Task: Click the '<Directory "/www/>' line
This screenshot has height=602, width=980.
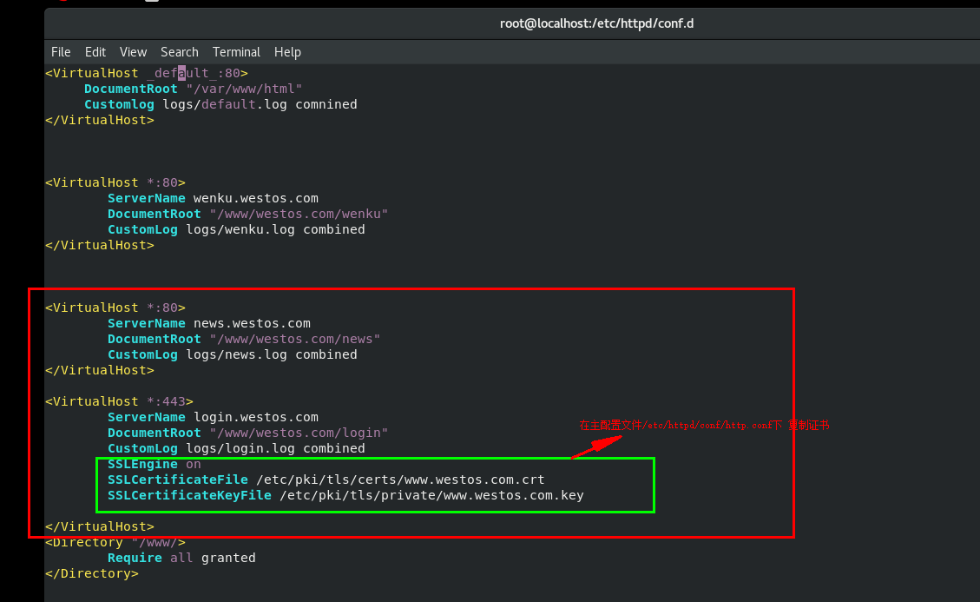Action: click(115, 543)
